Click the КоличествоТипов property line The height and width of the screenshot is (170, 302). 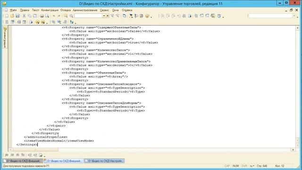point(96,50)
